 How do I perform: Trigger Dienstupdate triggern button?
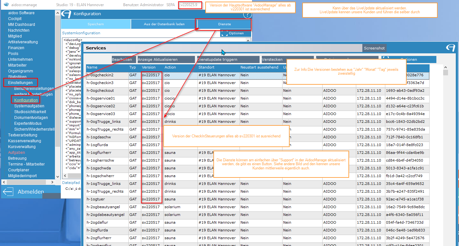228,59
